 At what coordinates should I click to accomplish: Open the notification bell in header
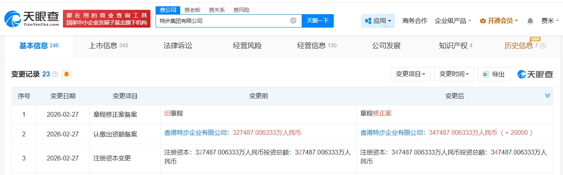coord(530,21)
